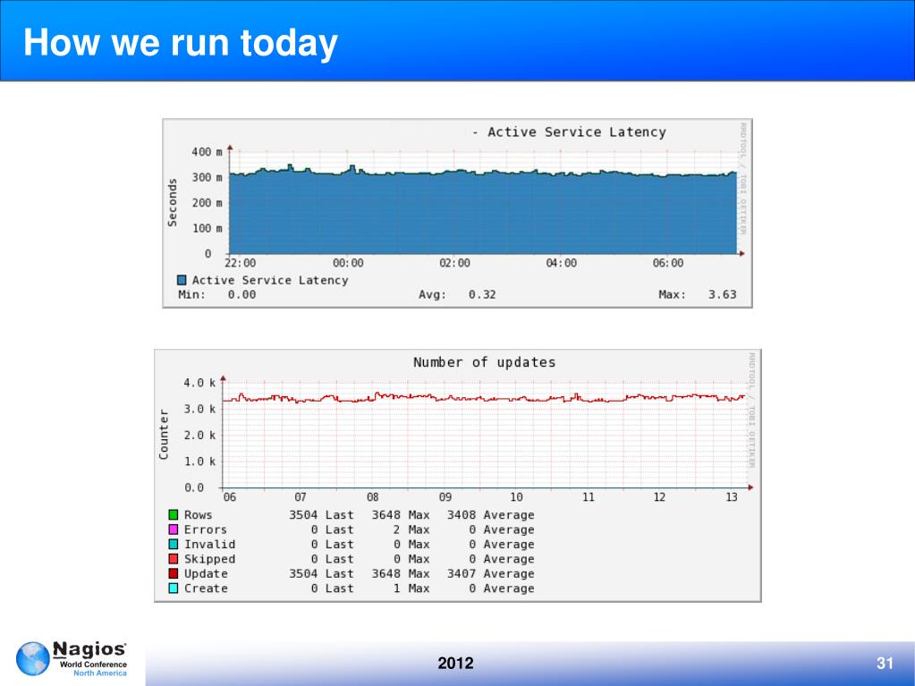915x686 pixels.
Task: Click the '4.0 k' y-axis value
Action: 199,383
